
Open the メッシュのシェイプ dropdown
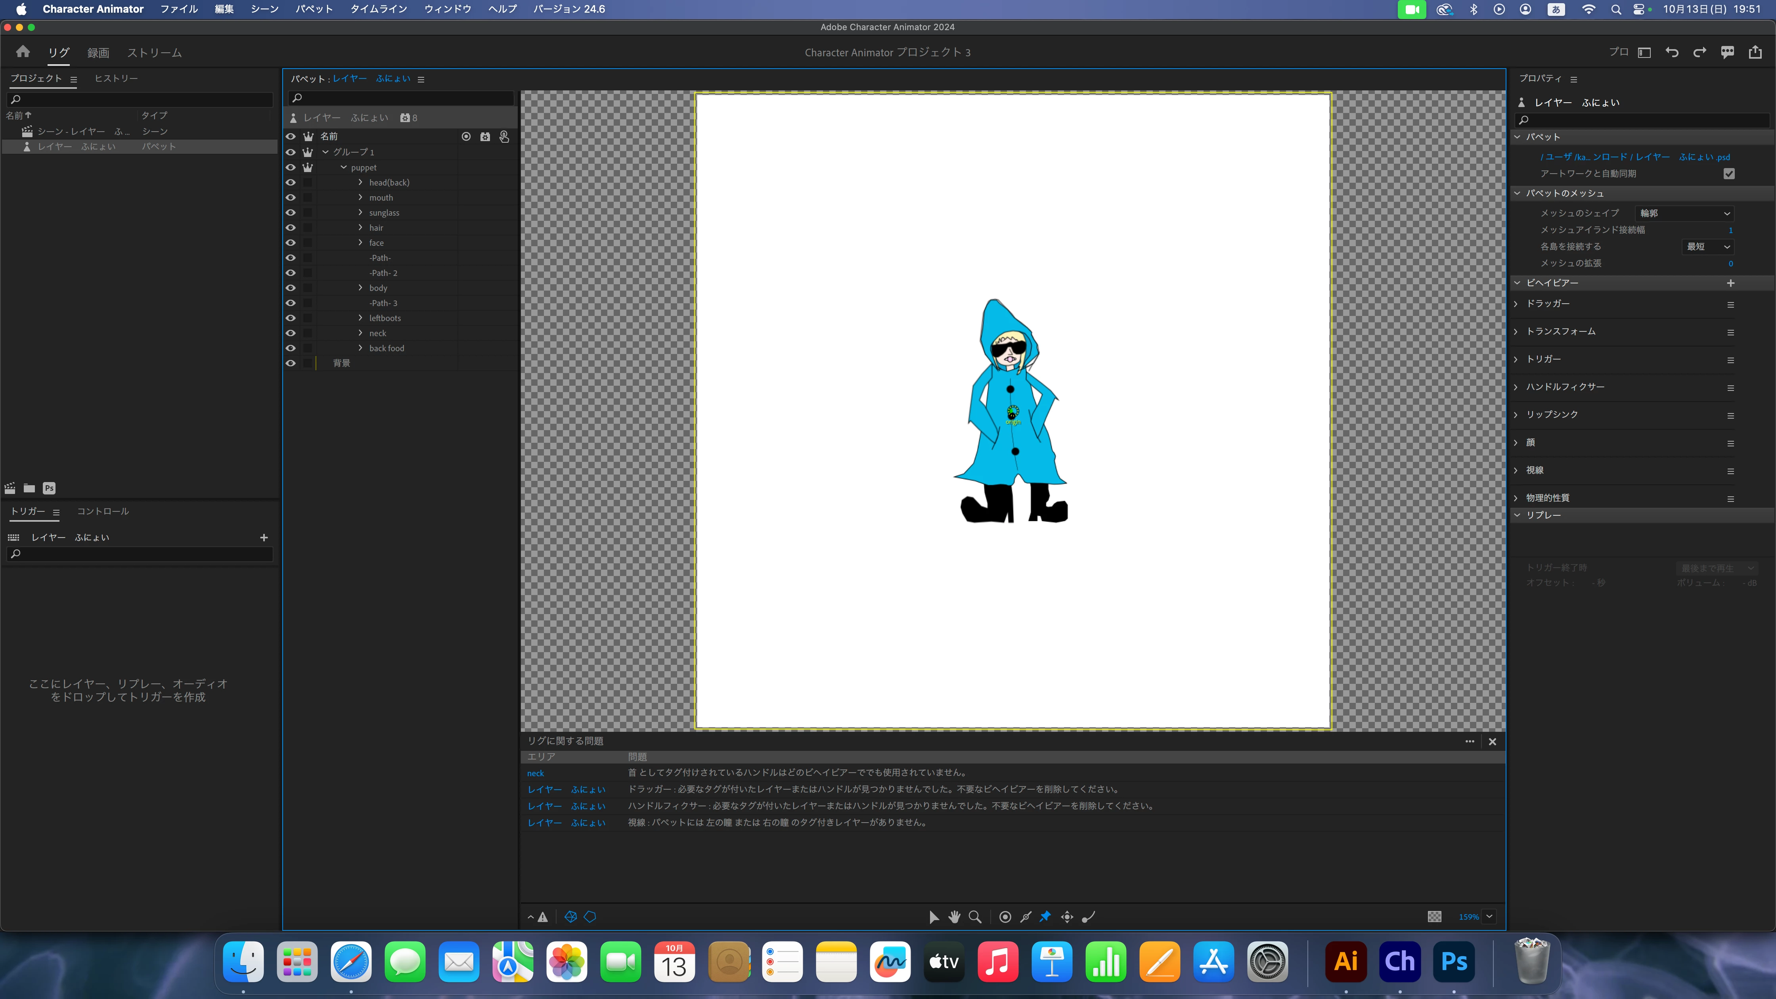(1684, 213)
